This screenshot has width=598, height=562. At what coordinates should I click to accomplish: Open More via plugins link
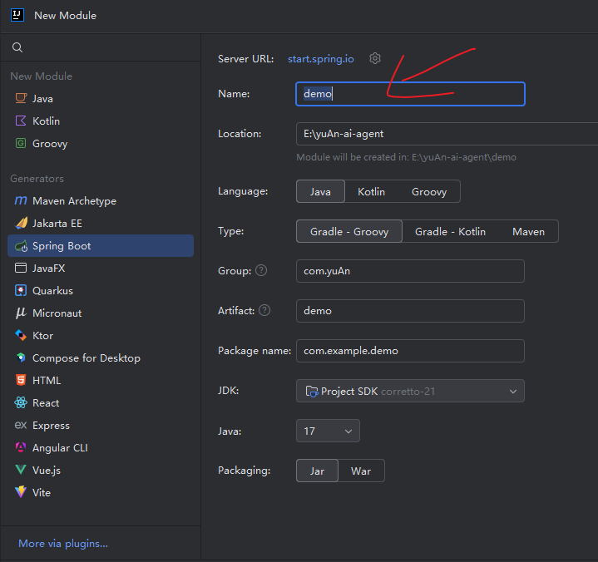63,544
